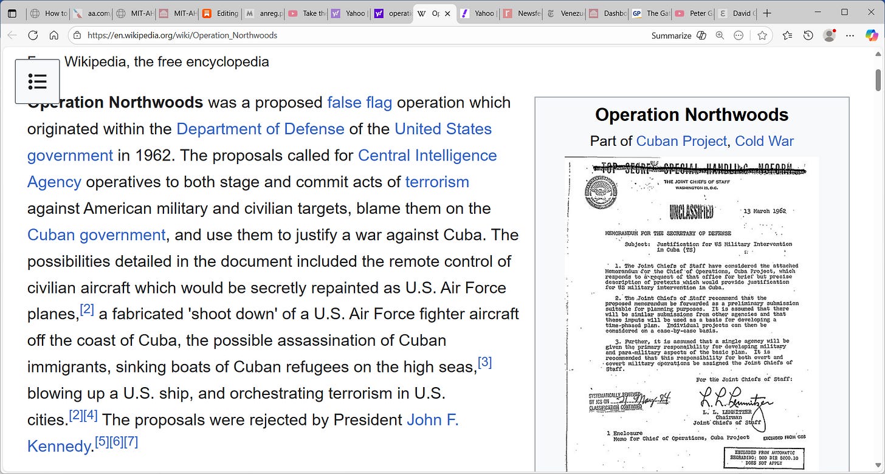Viewport: 885px width, 474px height.
Task: View site information lock icon
Action: 77,35
